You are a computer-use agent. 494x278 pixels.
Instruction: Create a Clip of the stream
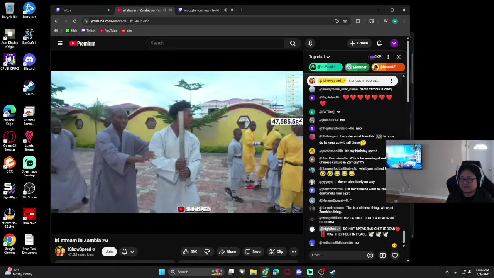click(x=276, y=252)
